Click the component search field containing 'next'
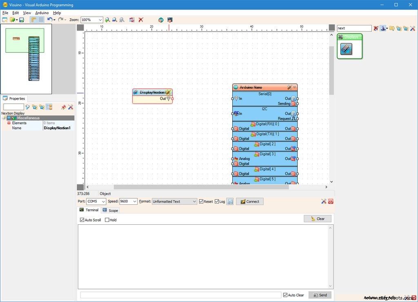The width and height of the screenshot is (418, 302). pyautogui.click(x=354, y=28)
